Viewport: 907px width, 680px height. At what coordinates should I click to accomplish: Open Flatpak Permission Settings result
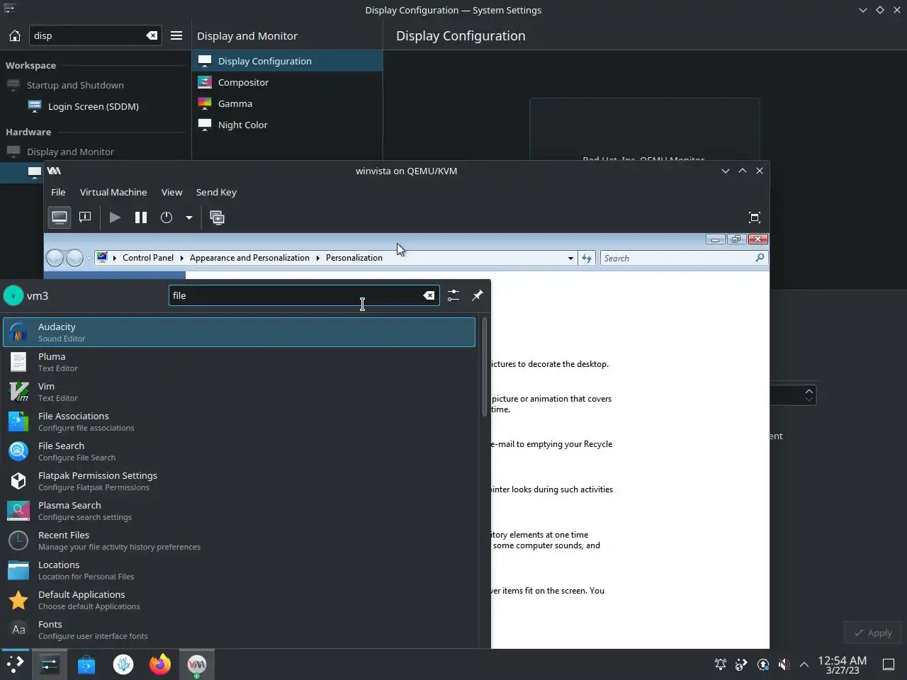click(x=239, y=481)
